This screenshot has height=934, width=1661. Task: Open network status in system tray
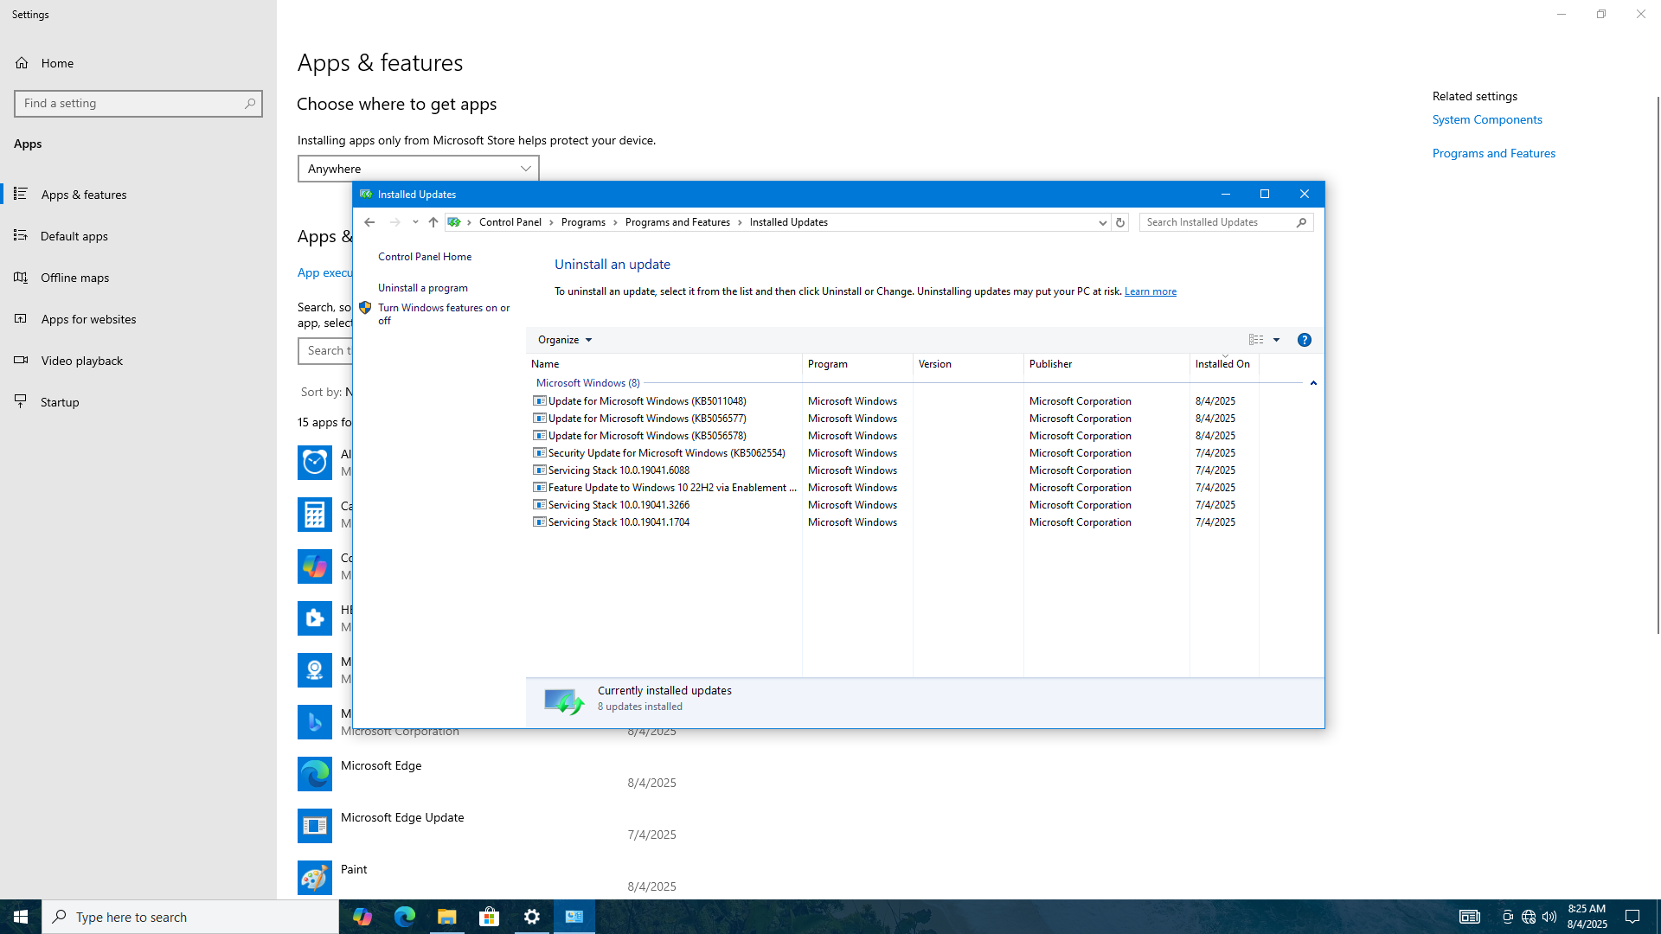pyautogui.click(x=1529, y=917)
